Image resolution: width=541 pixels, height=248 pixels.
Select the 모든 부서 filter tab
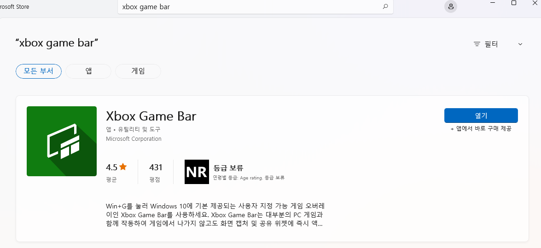pyautogui.click(x=39, y=71)
